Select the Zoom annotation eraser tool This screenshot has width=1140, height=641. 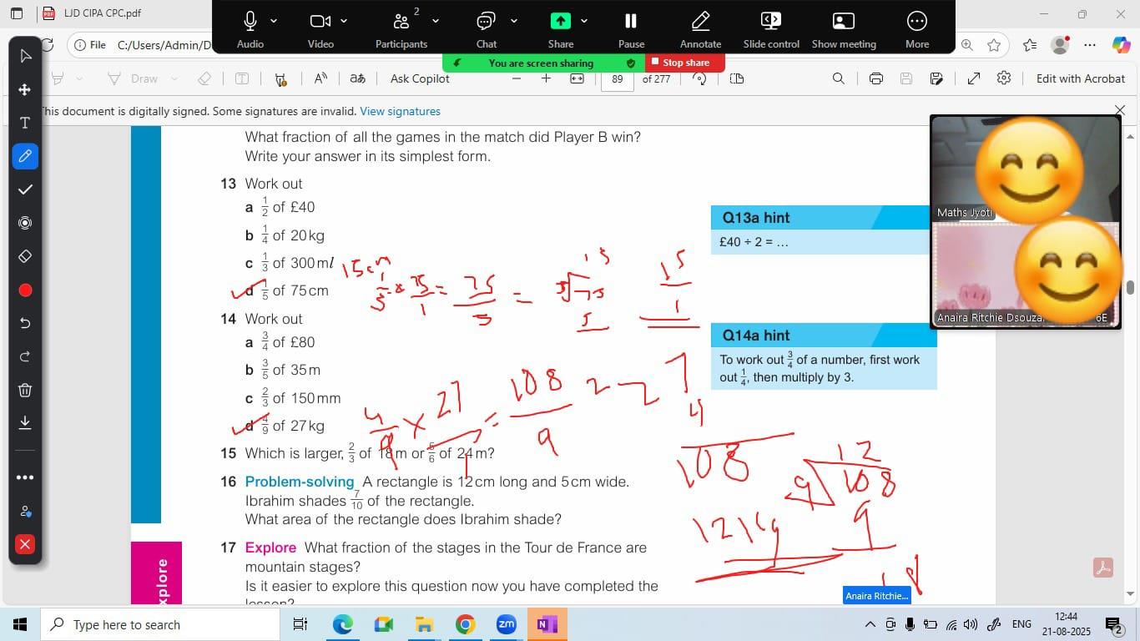[25, 256]
